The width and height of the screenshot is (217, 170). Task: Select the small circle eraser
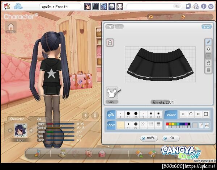coord(183,114)
